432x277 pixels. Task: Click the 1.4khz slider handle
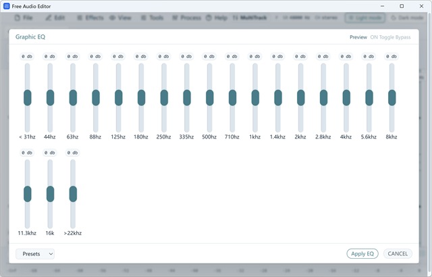278,97
